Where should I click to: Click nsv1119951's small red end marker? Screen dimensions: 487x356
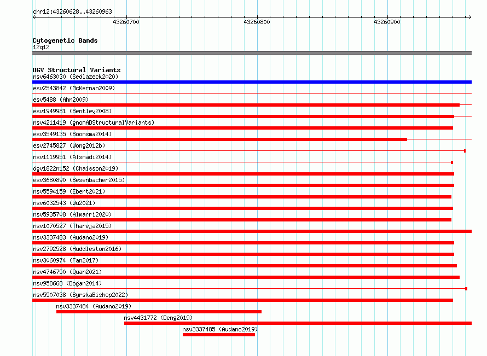click(x=452, y=162)
